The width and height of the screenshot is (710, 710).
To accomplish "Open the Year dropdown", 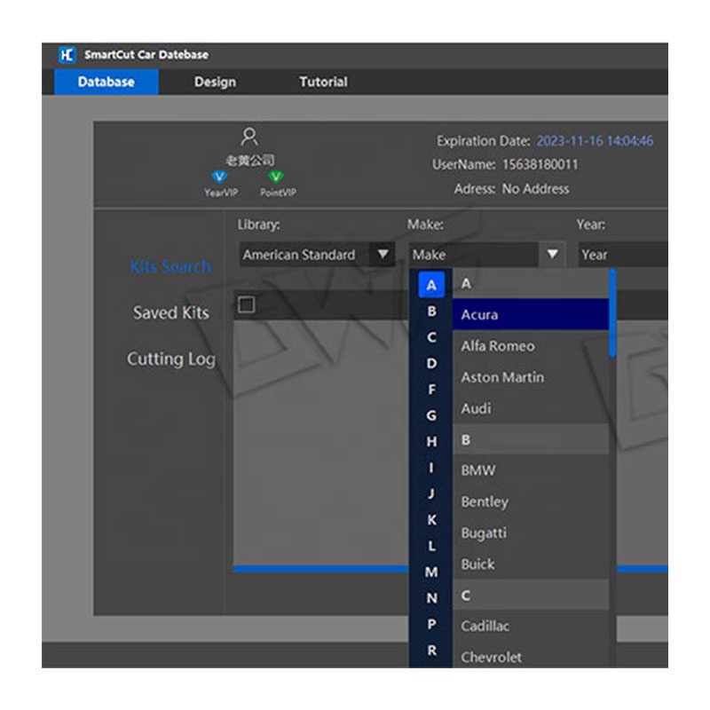I will pos(621,255).
